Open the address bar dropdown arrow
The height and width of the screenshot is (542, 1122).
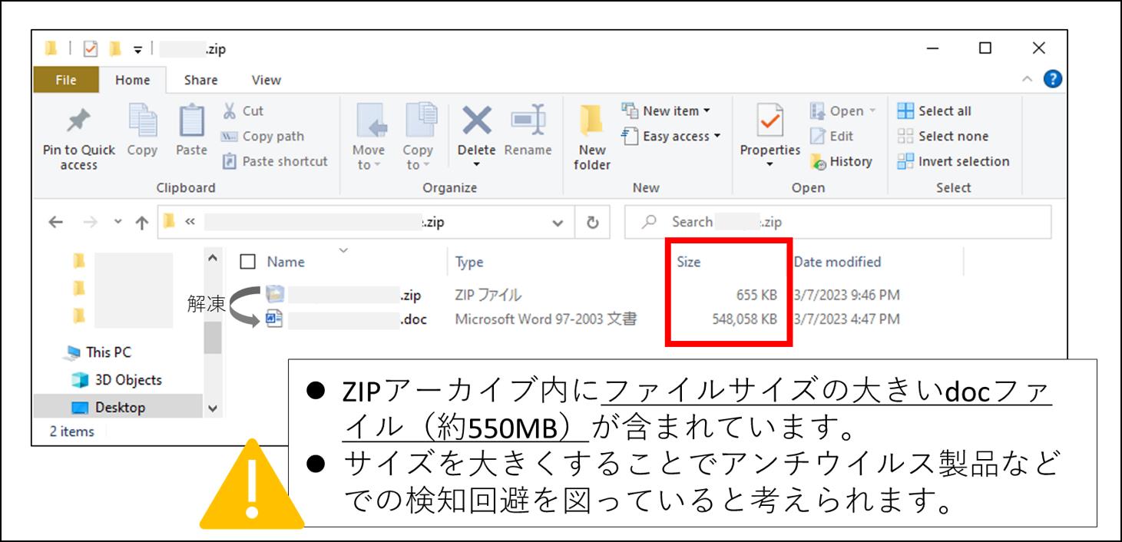558,221
